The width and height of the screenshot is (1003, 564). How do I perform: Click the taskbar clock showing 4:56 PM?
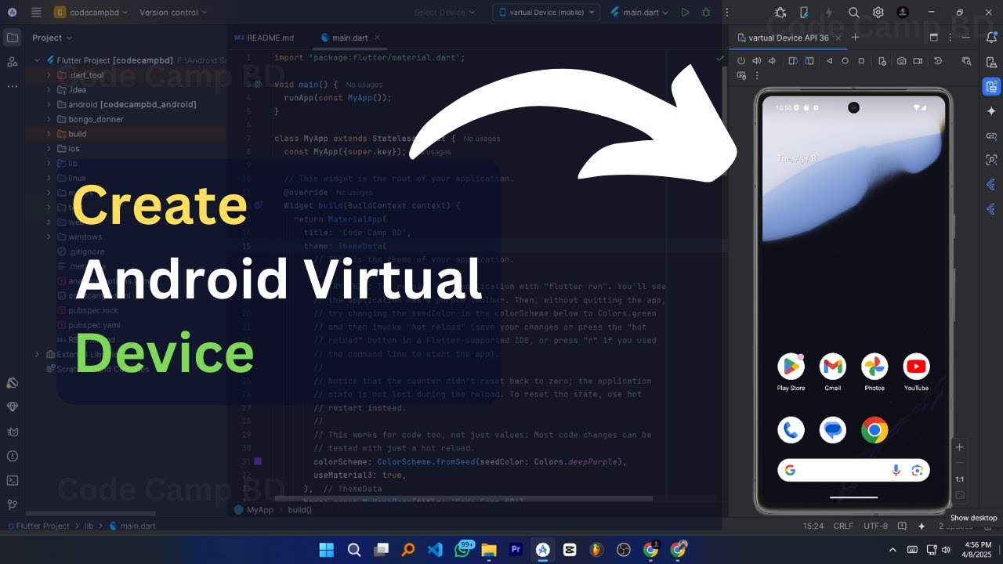(x=977, y=549)
